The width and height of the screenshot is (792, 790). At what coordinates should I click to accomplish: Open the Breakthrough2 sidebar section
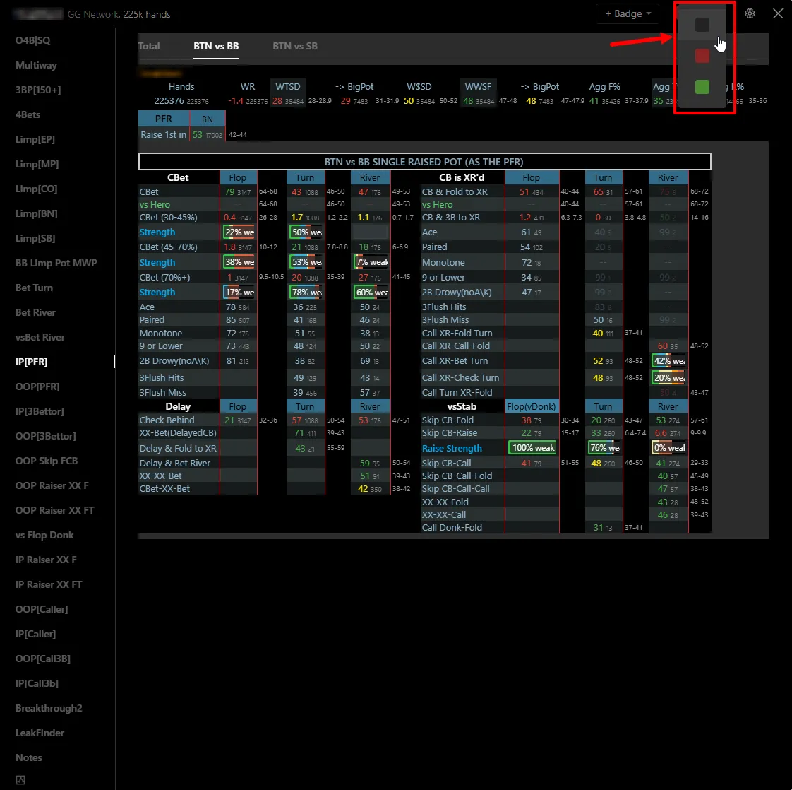pos(49,708)
